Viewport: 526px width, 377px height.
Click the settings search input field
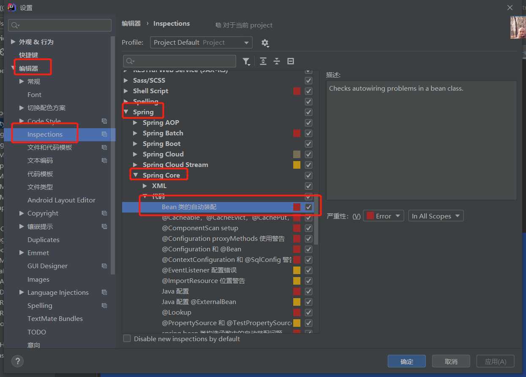point(60,25)
